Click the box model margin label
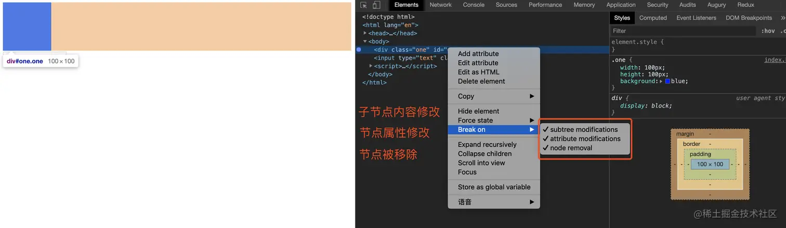This screenshot has height=228, width=786. pos(685,134)
